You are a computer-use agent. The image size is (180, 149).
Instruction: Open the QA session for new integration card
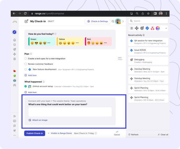(148, 42)
